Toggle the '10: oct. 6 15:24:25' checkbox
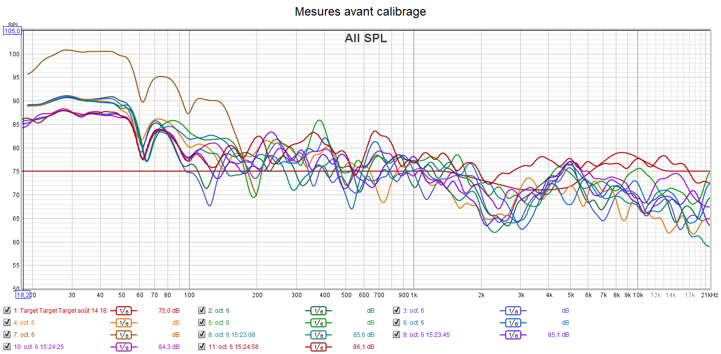Image resolution: width=721 pixels, height=354 pixels. click(x=7, y=346)
